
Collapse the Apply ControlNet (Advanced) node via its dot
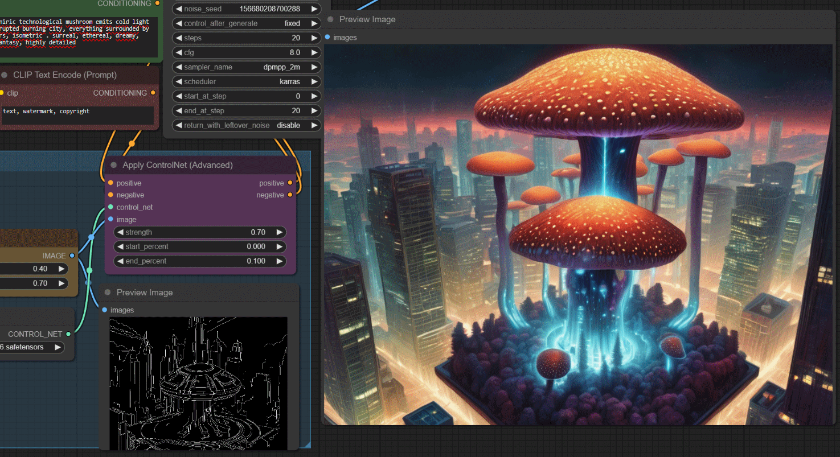[113, 165]
